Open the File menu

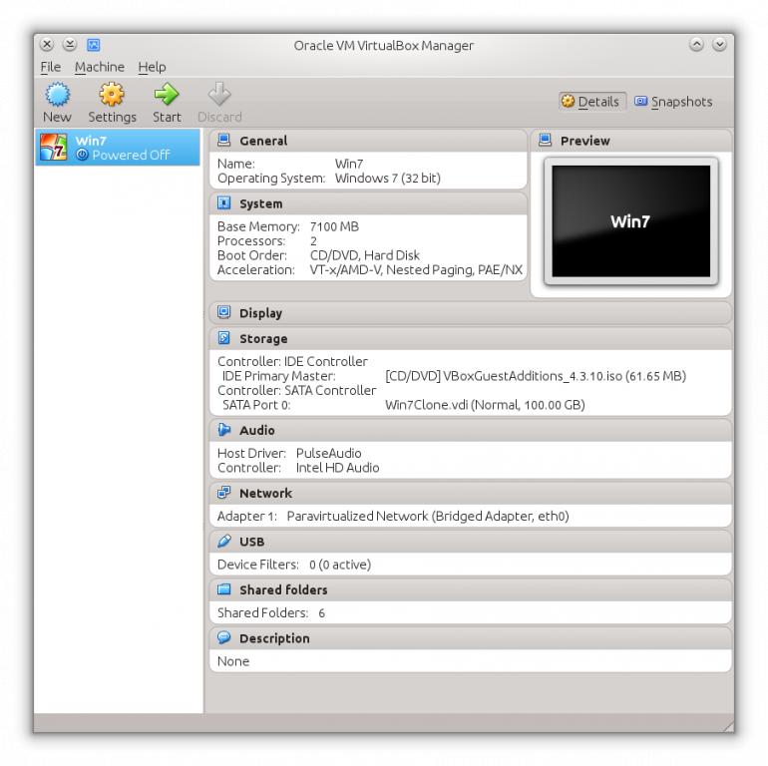50,67
